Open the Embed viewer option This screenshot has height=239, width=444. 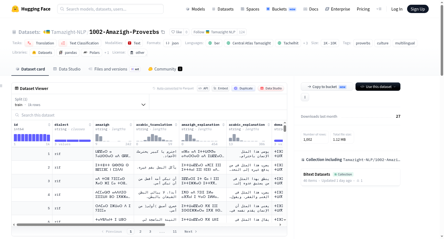pos(221,88)
